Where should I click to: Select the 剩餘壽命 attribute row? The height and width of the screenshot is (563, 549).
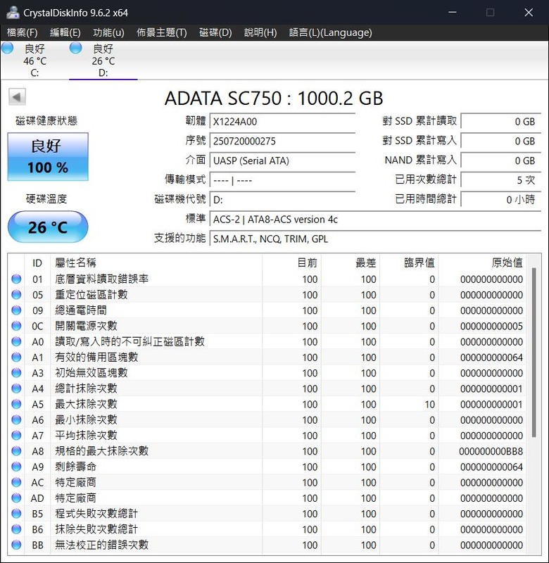(267, 467)
